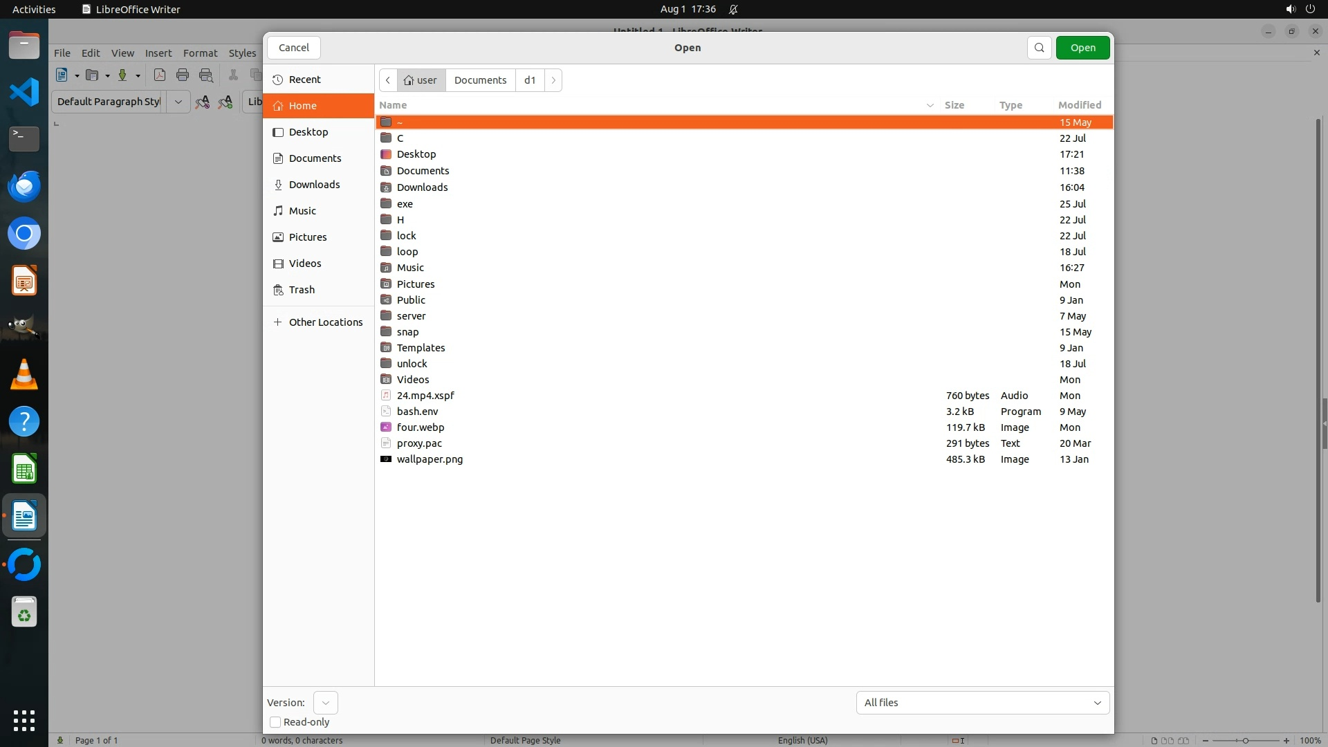Click the zoom slider in the status bar
The width and height of the screenshot is (1328, 747).
click(1245, 740)
